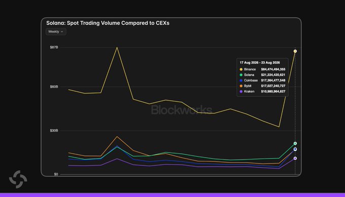The height and width of the screenshot is (197, 345).
Task: Click the "Bybit" legend label
Action: [248, 86]
